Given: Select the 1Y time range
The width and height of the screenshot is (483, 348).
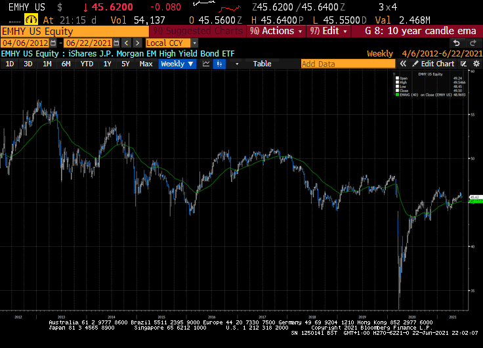Looking at the screenshot, I should [107, 64].
